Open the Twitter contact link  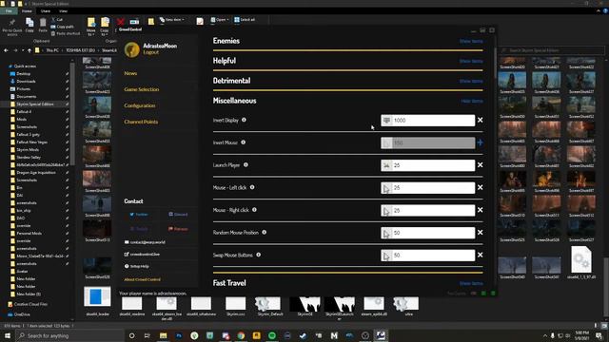click(139, 215)
